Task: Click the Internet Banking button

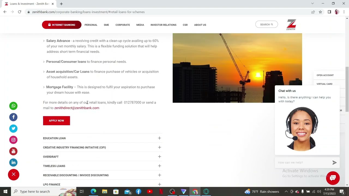Action: (62, 25)
